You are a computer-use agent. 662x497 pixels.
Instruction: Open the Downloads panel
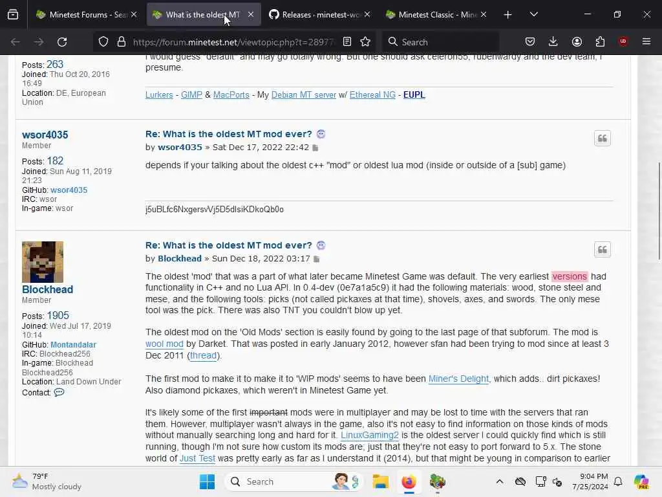tap(553, 41)
